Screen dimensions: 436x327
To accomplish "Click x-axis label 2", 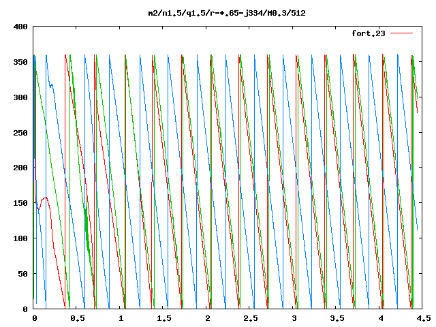I will coord(207,318).
